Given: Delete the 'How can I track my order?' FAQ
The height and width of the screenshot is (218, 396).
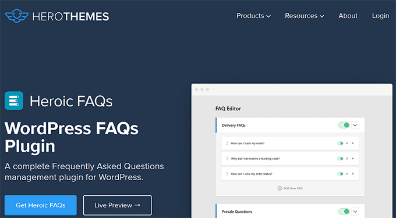Looking at the screenshot, I should (x=353, y=143).
